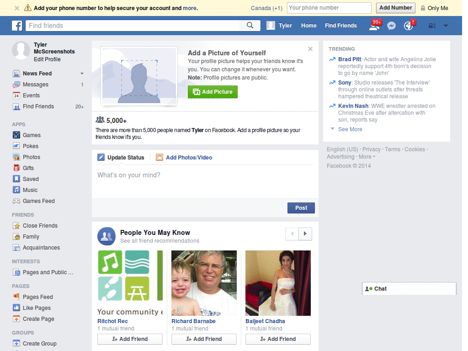The image size is (468, 351).
Task: Open the Sony trending topic
Action: 345,83
